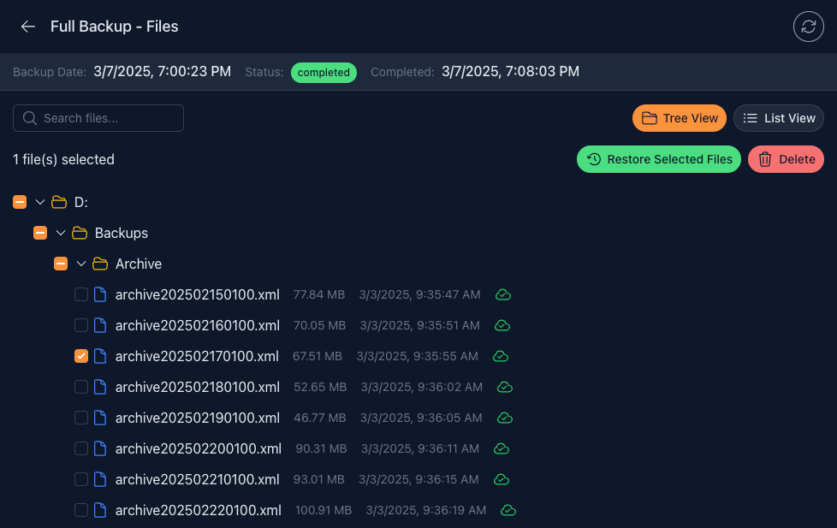
Task: Check archive202502190100.xml checkbox
Action: point(81,418)
